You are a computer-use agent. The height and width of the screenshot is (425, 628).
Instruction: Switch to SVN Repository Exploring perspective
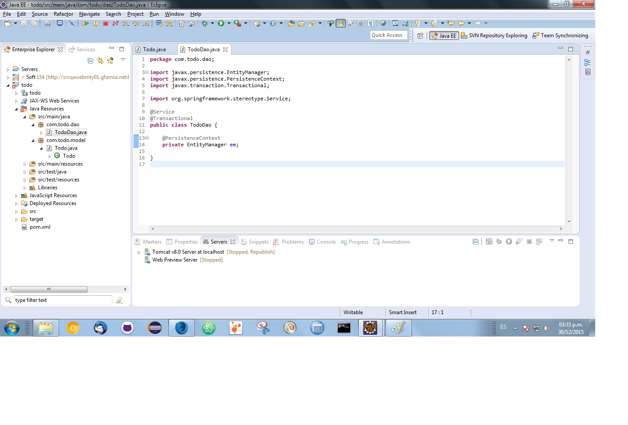click(x=494, y=35)
